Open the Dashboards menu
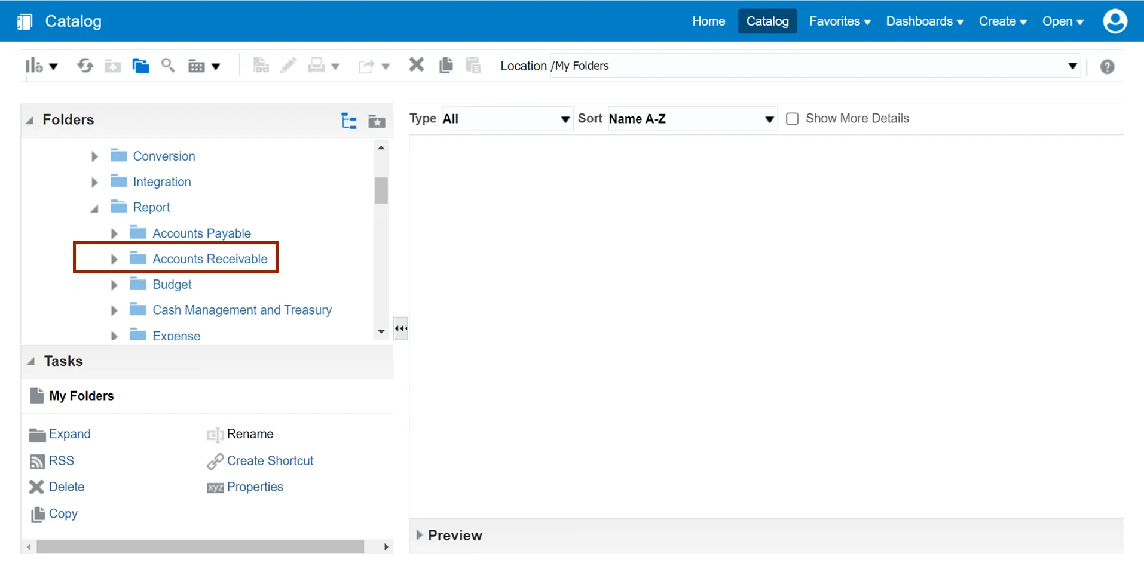This screenshot has width=1144, height=569. point(924,21)
